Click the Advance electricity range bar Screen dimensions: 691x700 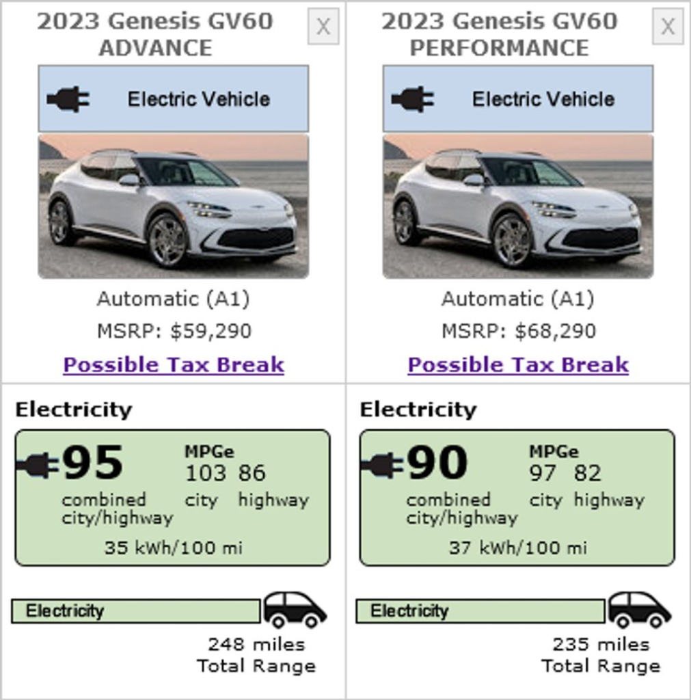[135, 611]
